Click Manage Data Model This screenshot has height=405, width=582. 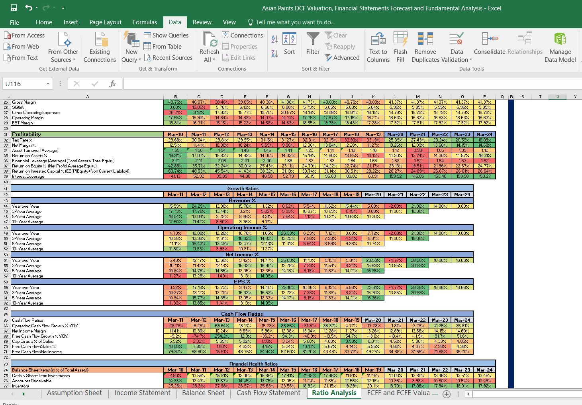pos(560,47)
